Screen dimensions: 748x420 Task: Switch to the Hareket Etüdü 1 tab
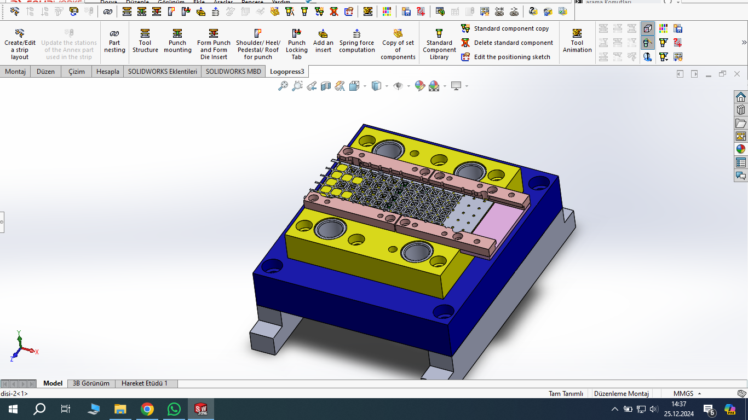145,383
